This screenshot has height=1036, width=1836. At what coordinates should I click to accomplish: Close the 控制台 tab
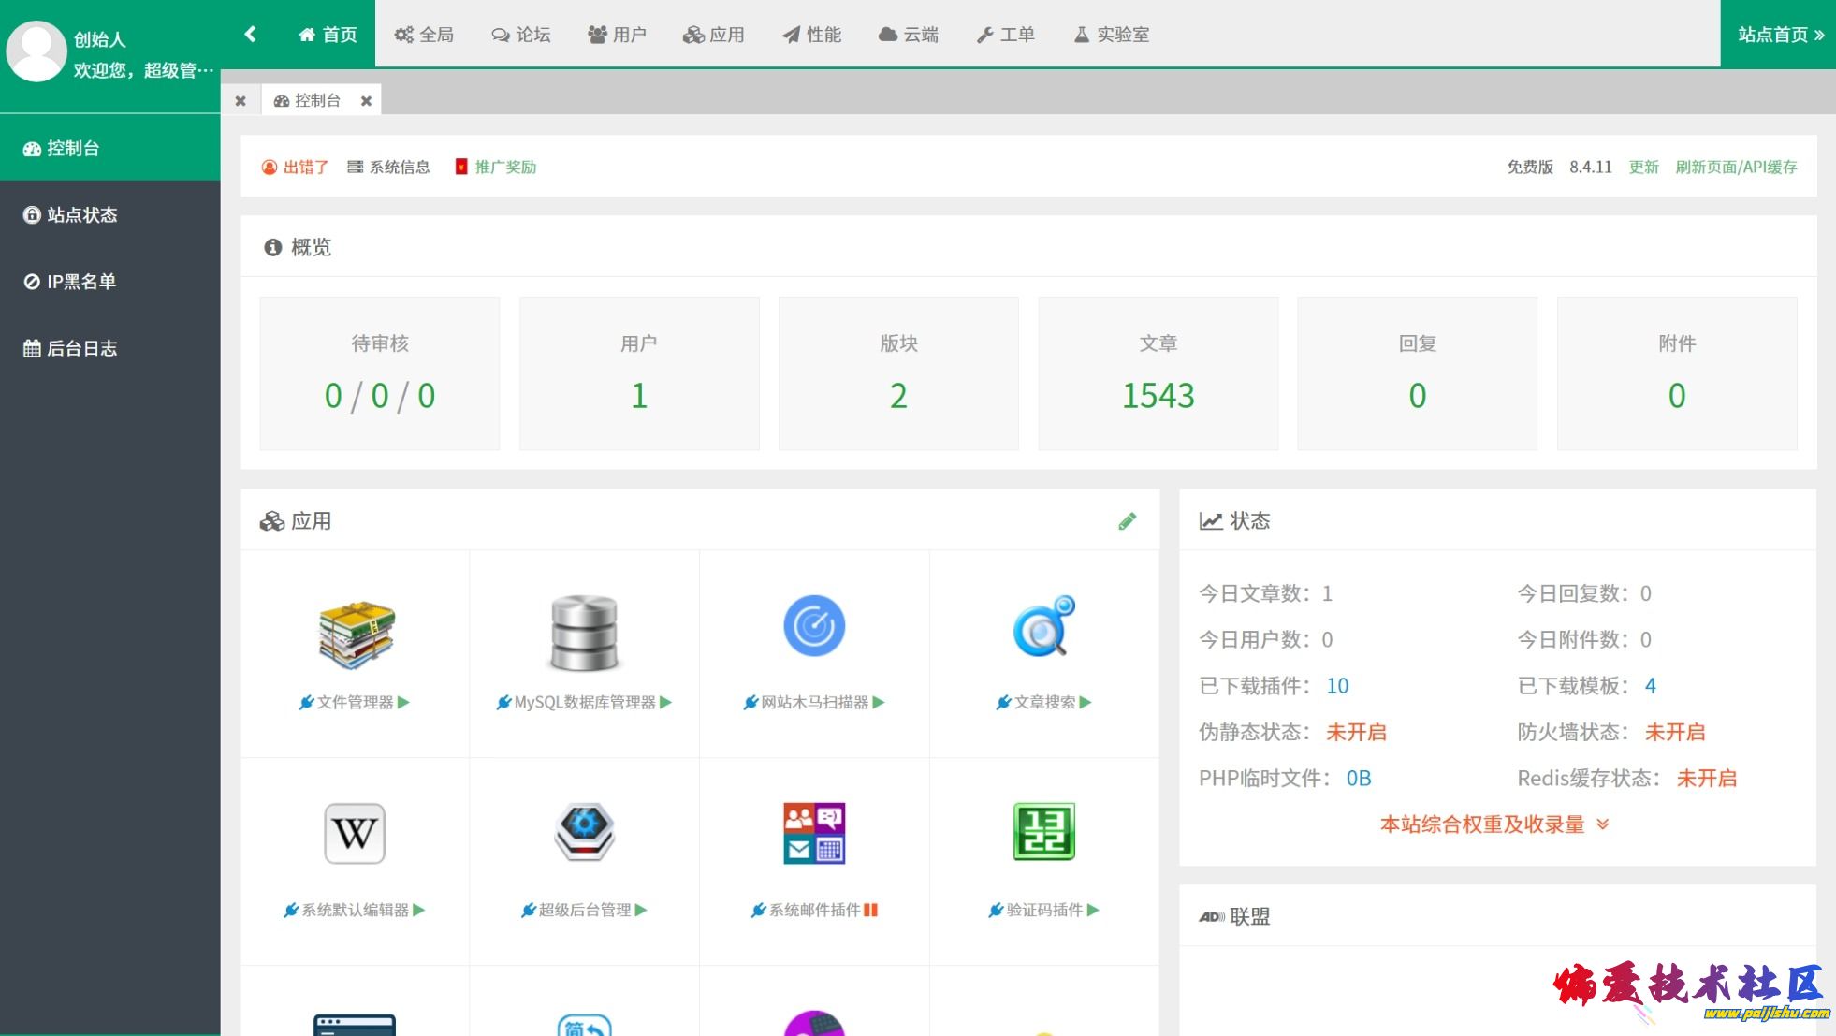coord(366,101)
